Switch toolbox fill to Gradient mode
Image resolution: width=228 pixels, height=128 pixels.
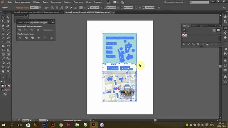(x=6, y=86)
